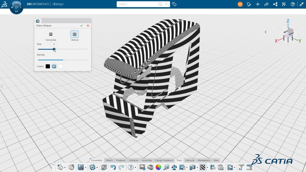306x172 pixels.
Task: Click the Save icon in bottom toolbar
Action: coord(81,167)
